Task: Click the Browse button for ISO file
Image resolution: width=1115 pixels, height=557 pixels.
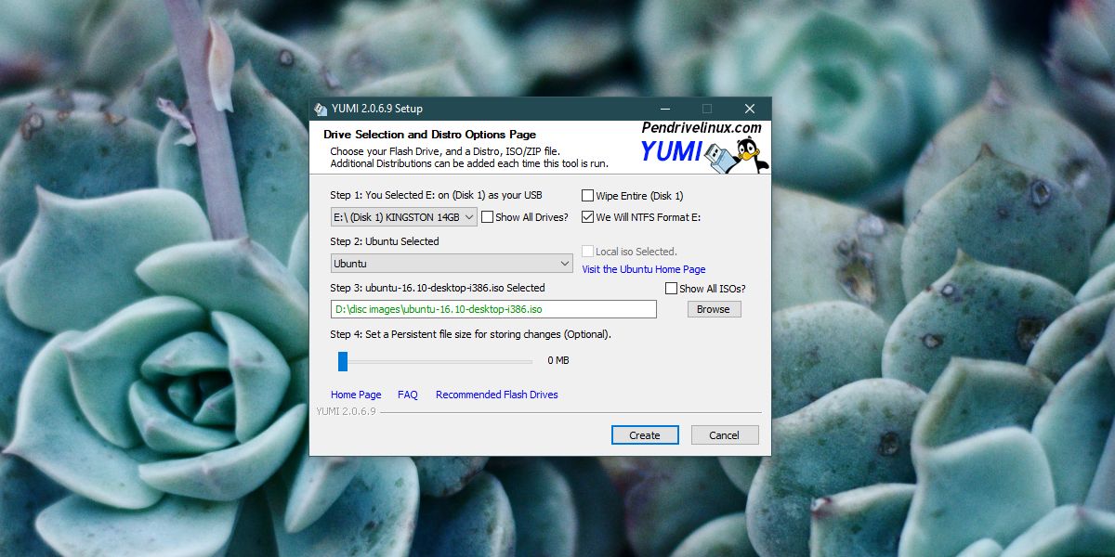Action: click(714, 309)
